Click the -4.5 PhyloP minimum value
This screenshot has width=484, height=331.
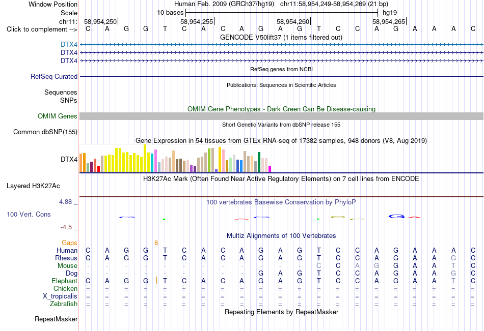[x=66, y=227]
